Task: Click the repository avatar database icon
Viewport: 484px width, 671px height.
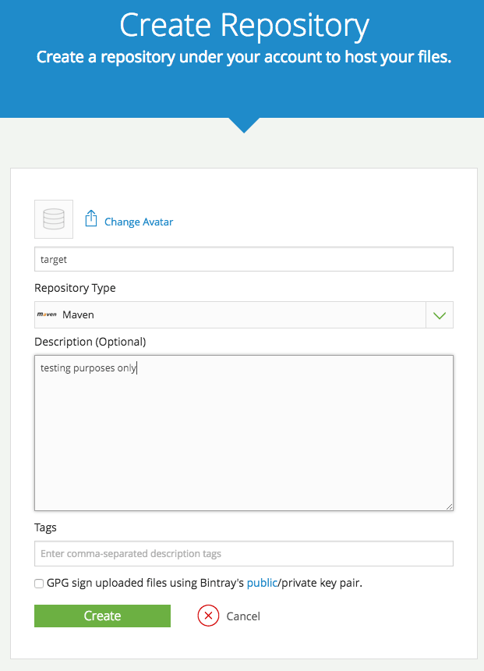Action: (53, 219)
